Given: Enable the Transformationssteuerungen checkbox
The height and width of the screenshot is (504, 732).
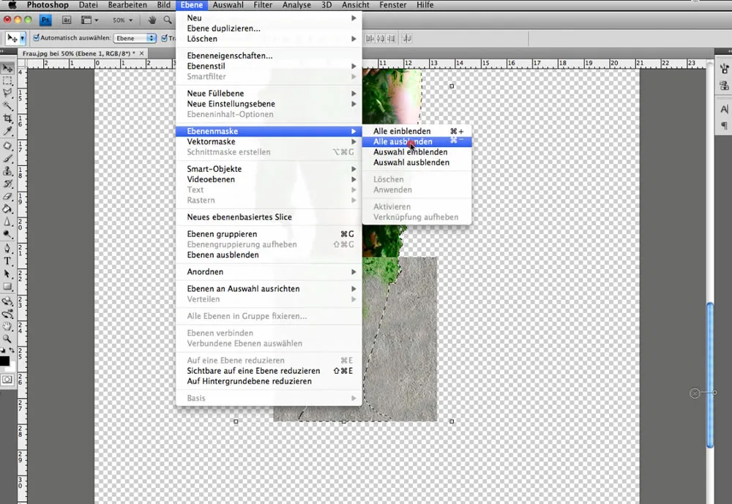Looking at the screenshot, I should [x=163, y=37].
